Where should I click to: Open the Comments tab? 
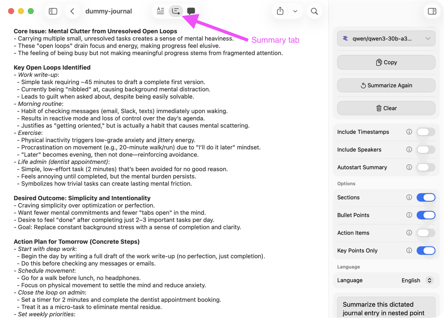click(191, 11)
